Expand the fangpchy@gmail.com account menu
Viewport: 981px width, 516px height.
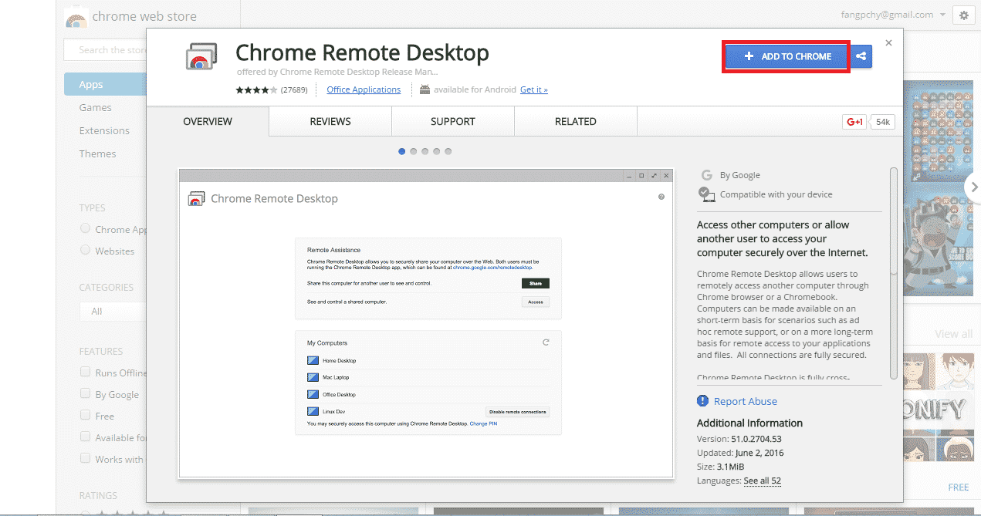[x=891, y=15]
